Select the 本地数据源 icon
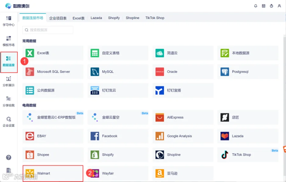 [x=225, y=53]
